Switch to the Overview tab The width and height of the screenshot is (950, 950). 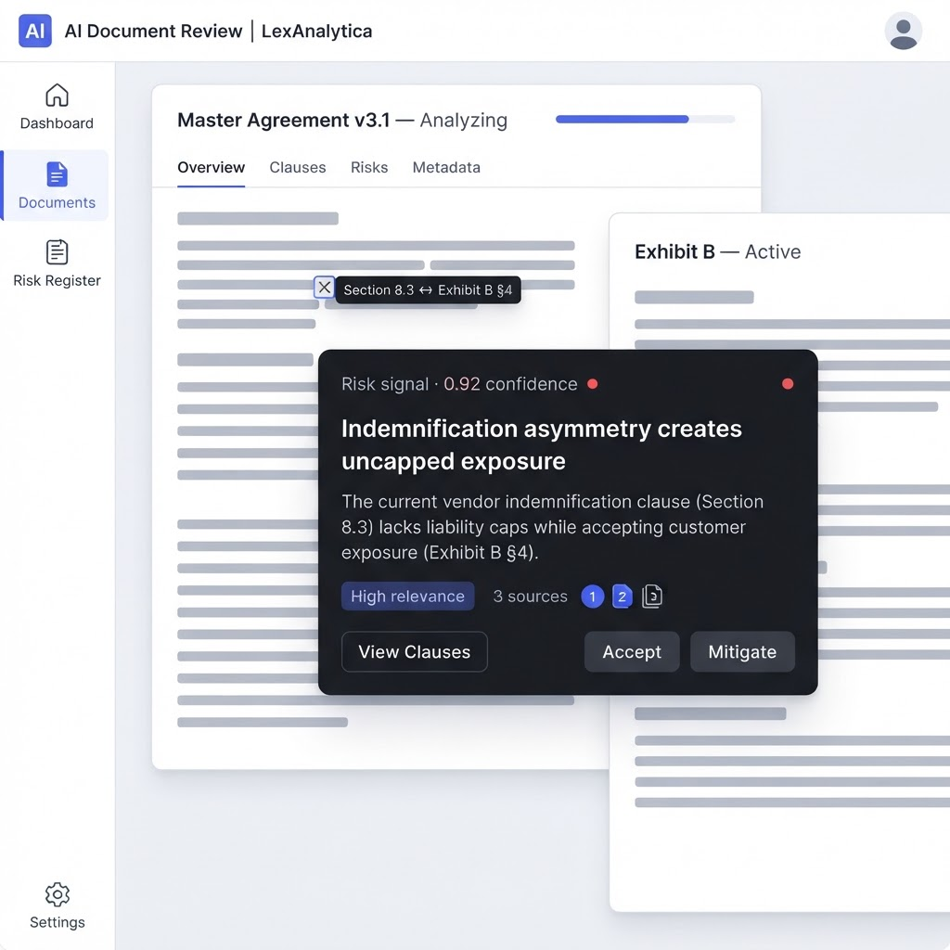pyautogui.click(x=211, y=167)
